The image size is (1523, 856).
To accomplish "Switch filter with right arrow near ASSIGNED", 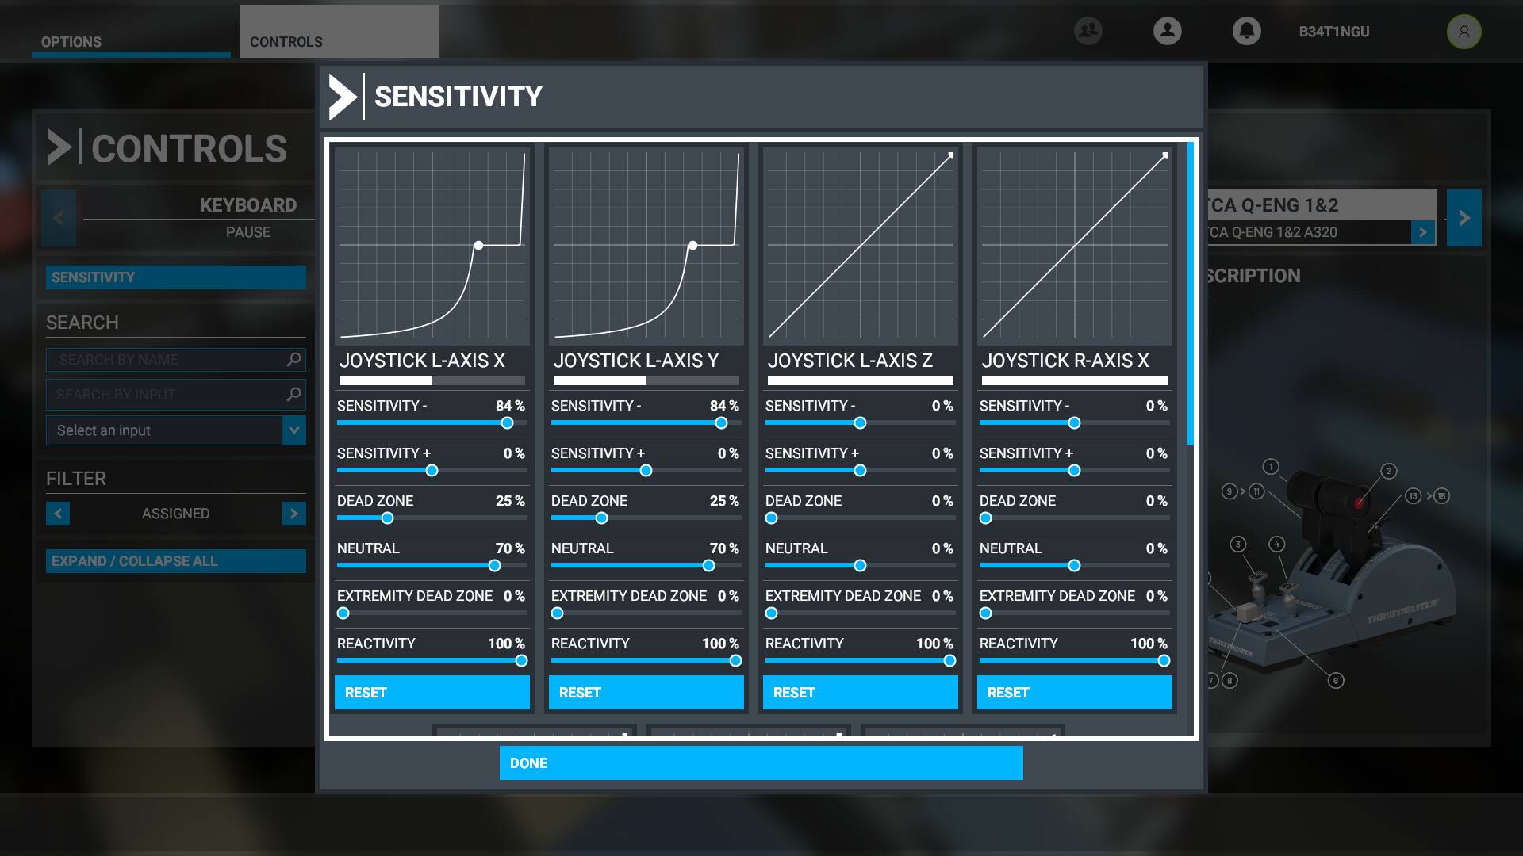I will pyautogui.click(x=293, y=514).
